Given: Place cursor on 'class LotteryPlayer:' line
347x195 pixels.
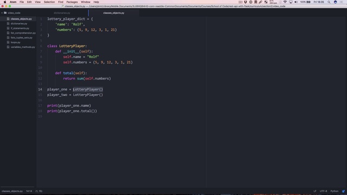Looking at the screenshot, I should pos(67,46).
